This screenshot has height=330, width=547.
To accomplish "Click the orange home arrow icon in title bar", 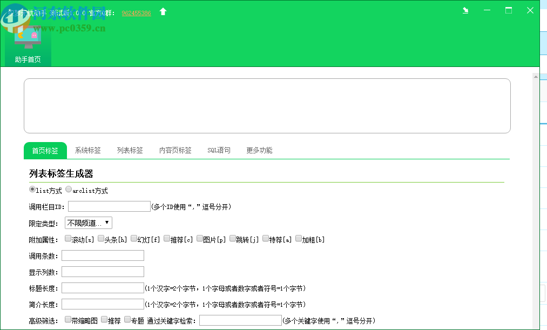I will click(163, 10).
